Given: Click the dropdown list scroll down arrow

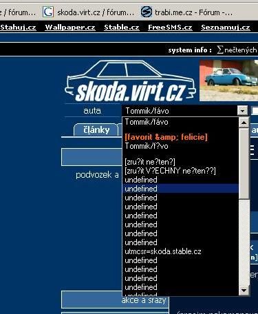Looking at the screenshot, I should 244,291.
